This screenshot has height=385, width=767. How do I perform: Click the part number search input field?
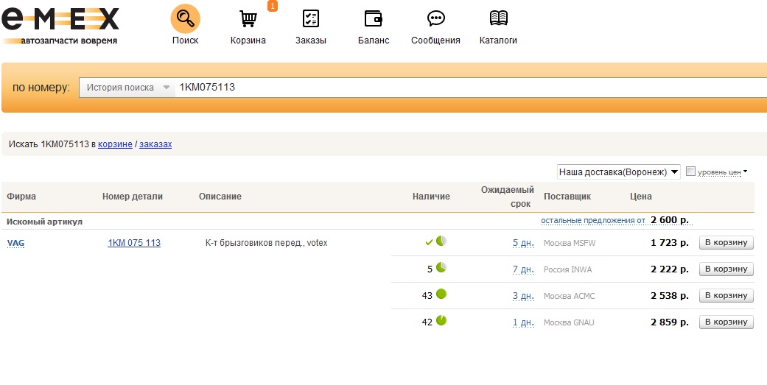click(469, 88)
